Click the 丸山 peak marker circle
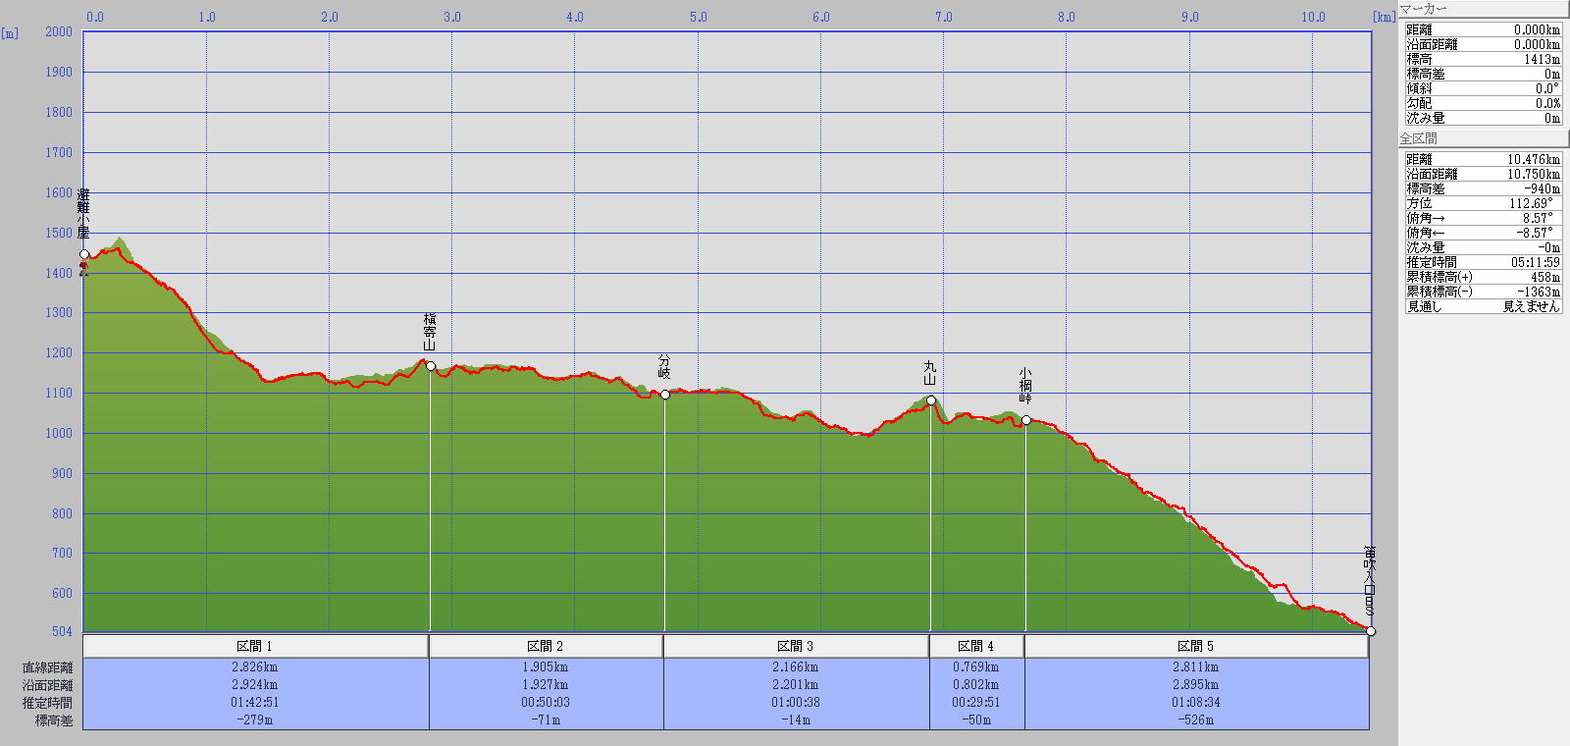Viewport: 1570px width, 746px height. tap(931, 400)
